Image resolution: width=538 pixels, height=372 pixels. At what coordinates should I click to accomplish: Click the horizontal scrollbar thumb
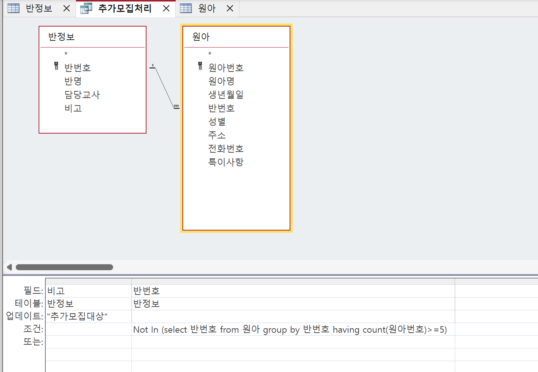point(64,267)
